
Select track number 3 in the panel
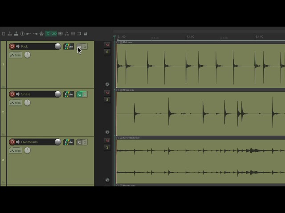3,160
